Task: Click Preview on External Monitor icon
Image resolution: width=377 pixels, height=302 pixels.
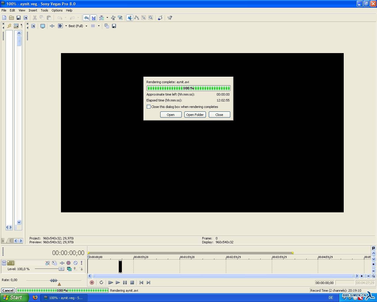Action: (x=43, y=26)
